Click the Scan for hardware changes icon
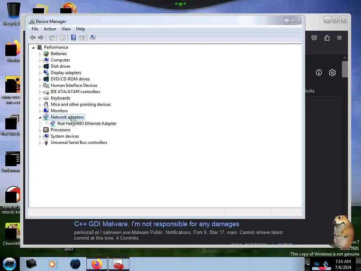 93,37
